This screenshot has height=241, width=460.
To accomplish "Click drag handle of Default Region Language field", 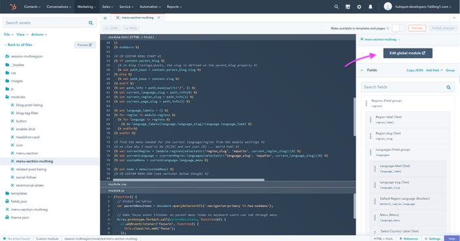I will [x=375, y=201].
